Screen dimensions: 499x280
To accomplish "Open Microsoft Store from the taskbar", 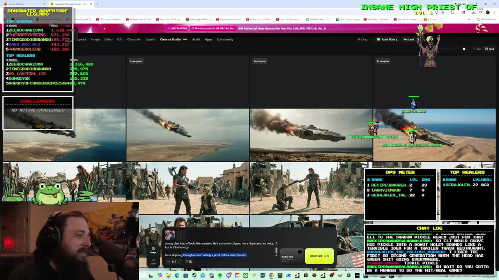I will point(186,275).
